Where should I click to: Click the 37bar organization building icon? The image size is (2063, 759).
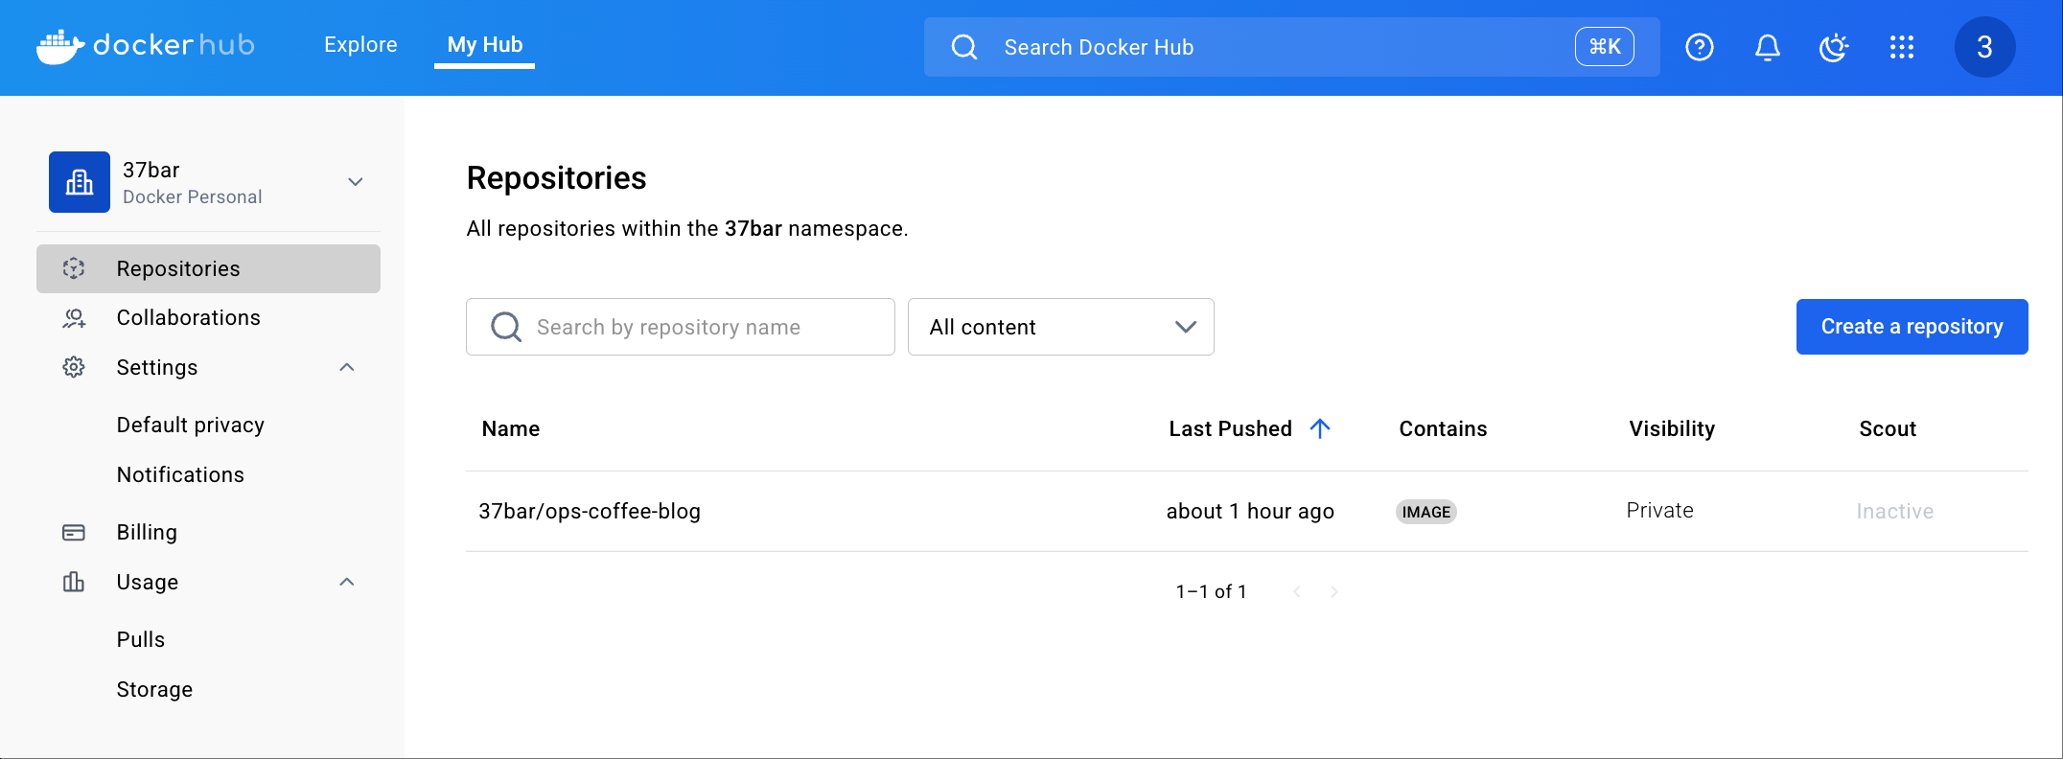click(80, 182)
